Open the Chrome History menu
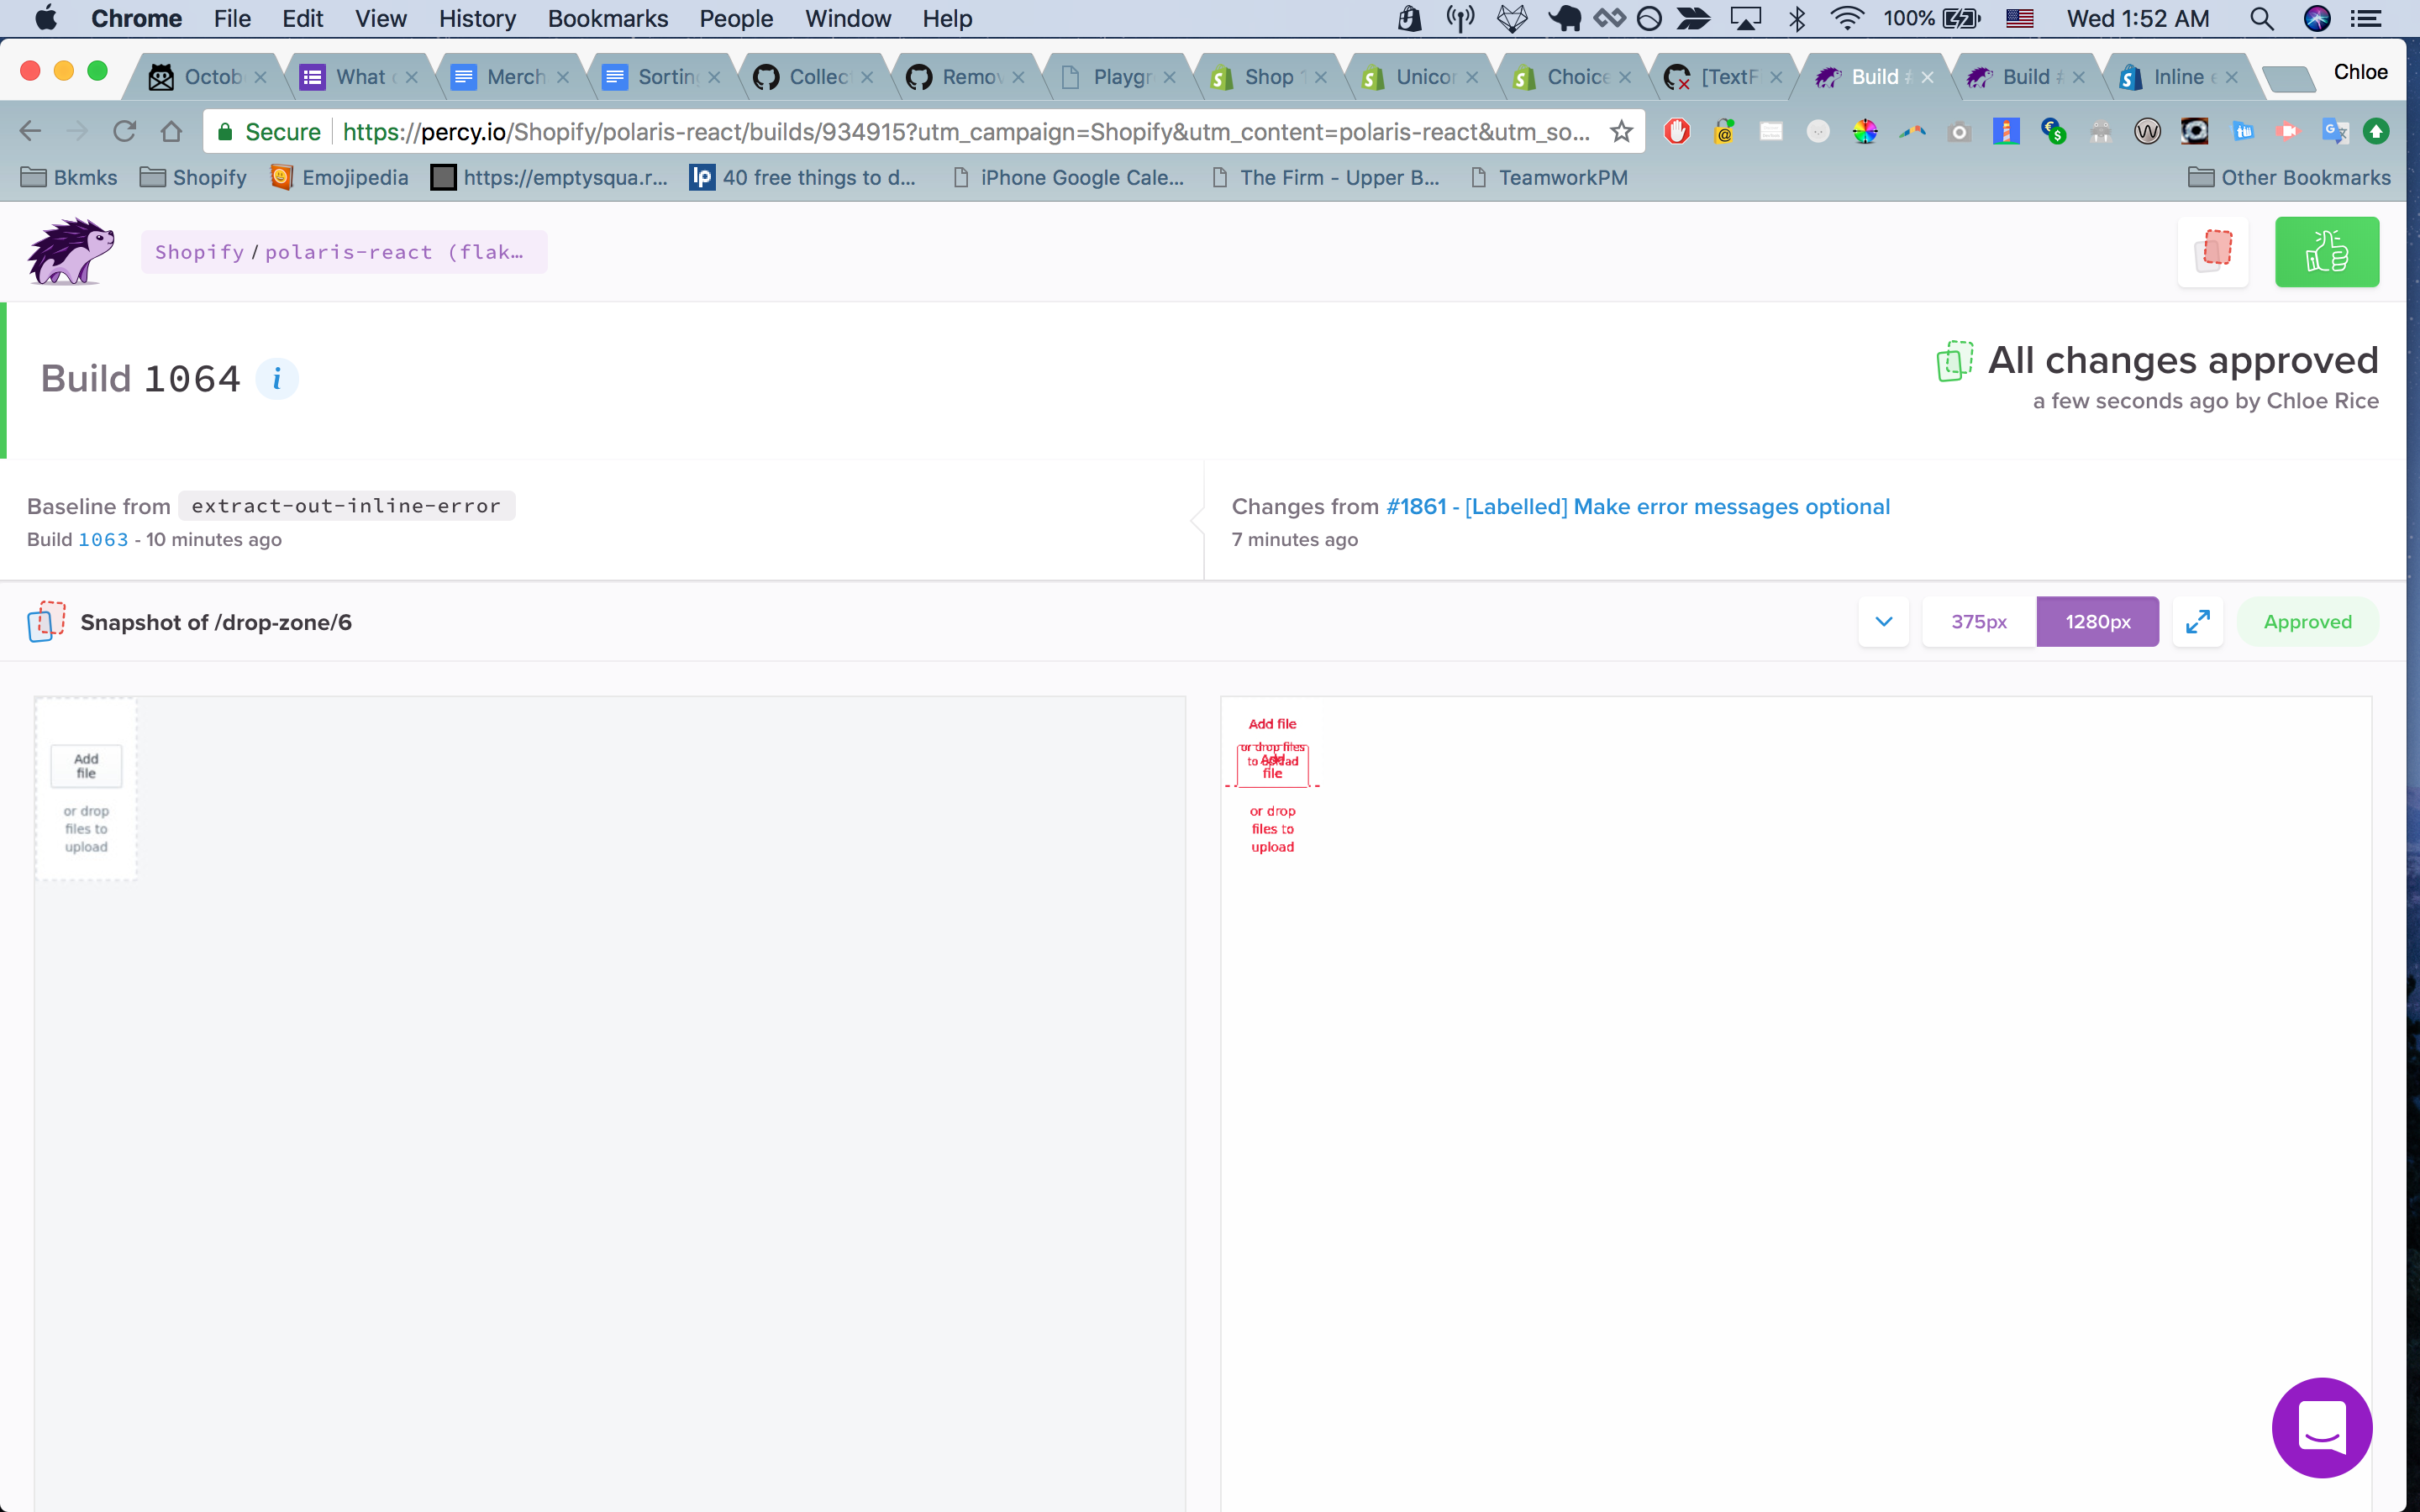Viewport: 2420px width, 1512px height. [477, 18]
